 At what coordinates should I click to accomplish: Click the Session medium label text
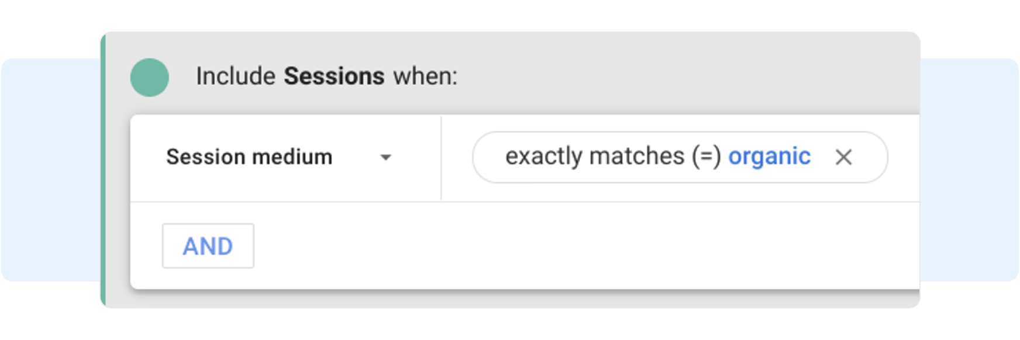click(249, 157)
